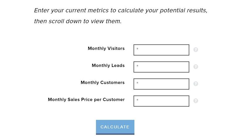Click the "Monthly Visitors" label text

point(106,48)
